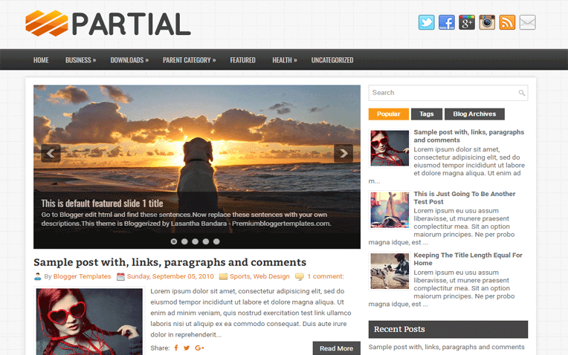Click the author person icon
The height and width of the screenshot is (355, 568).
[38, 276]
